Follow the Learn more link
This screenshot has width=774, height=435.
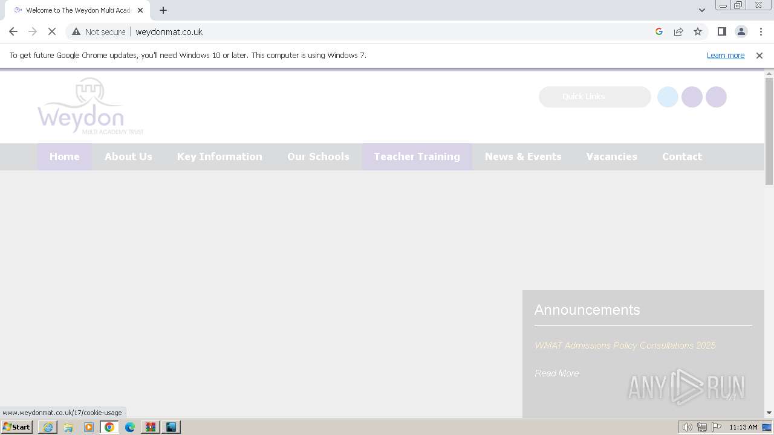pyautogui.click(x=726, y=56)
